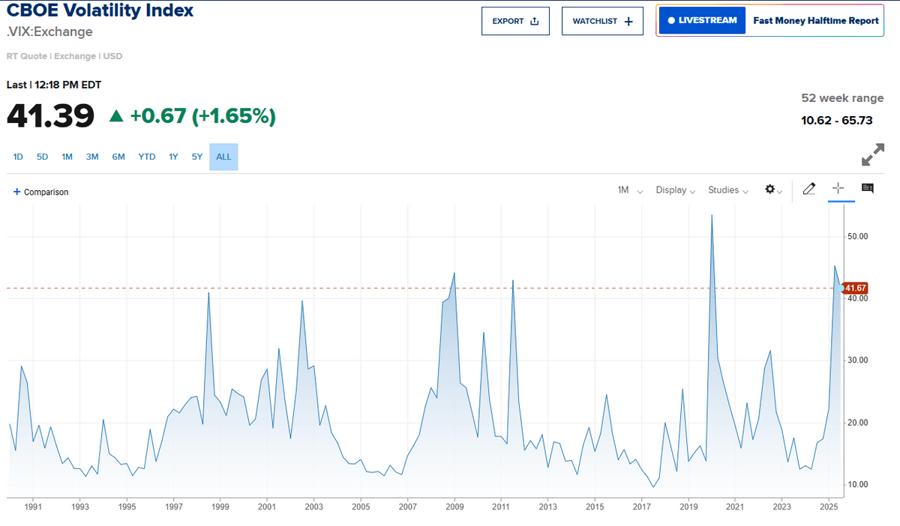Screen dimensions: 900x526
Task: Click the Export button
Action: click(515, 21)
